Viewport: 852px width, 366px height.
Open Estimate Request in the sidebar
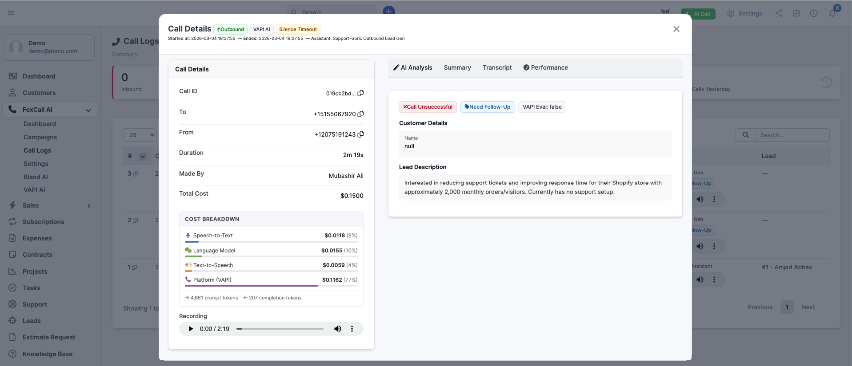point(49,337)
